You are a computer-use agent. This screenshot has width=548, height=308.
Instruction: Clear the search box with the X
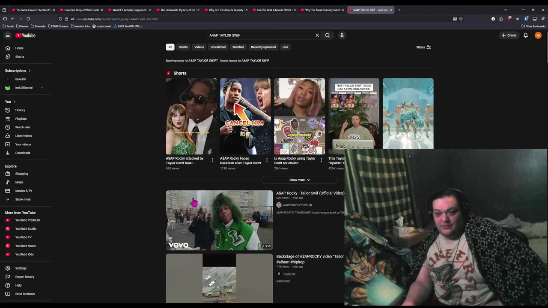(x=317, y=36)
